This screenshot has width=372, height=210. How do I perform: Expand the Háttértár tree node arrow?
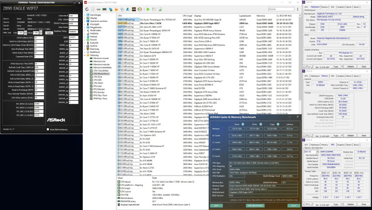point(85,33)
